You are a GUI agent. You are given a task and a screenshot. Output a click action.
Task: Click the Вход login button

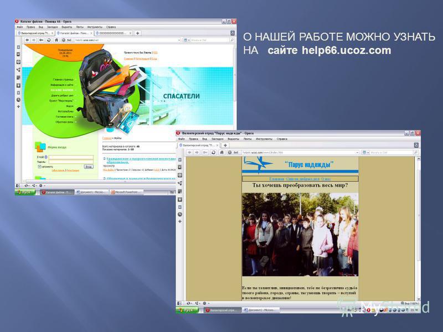click(x=89, y=167)
